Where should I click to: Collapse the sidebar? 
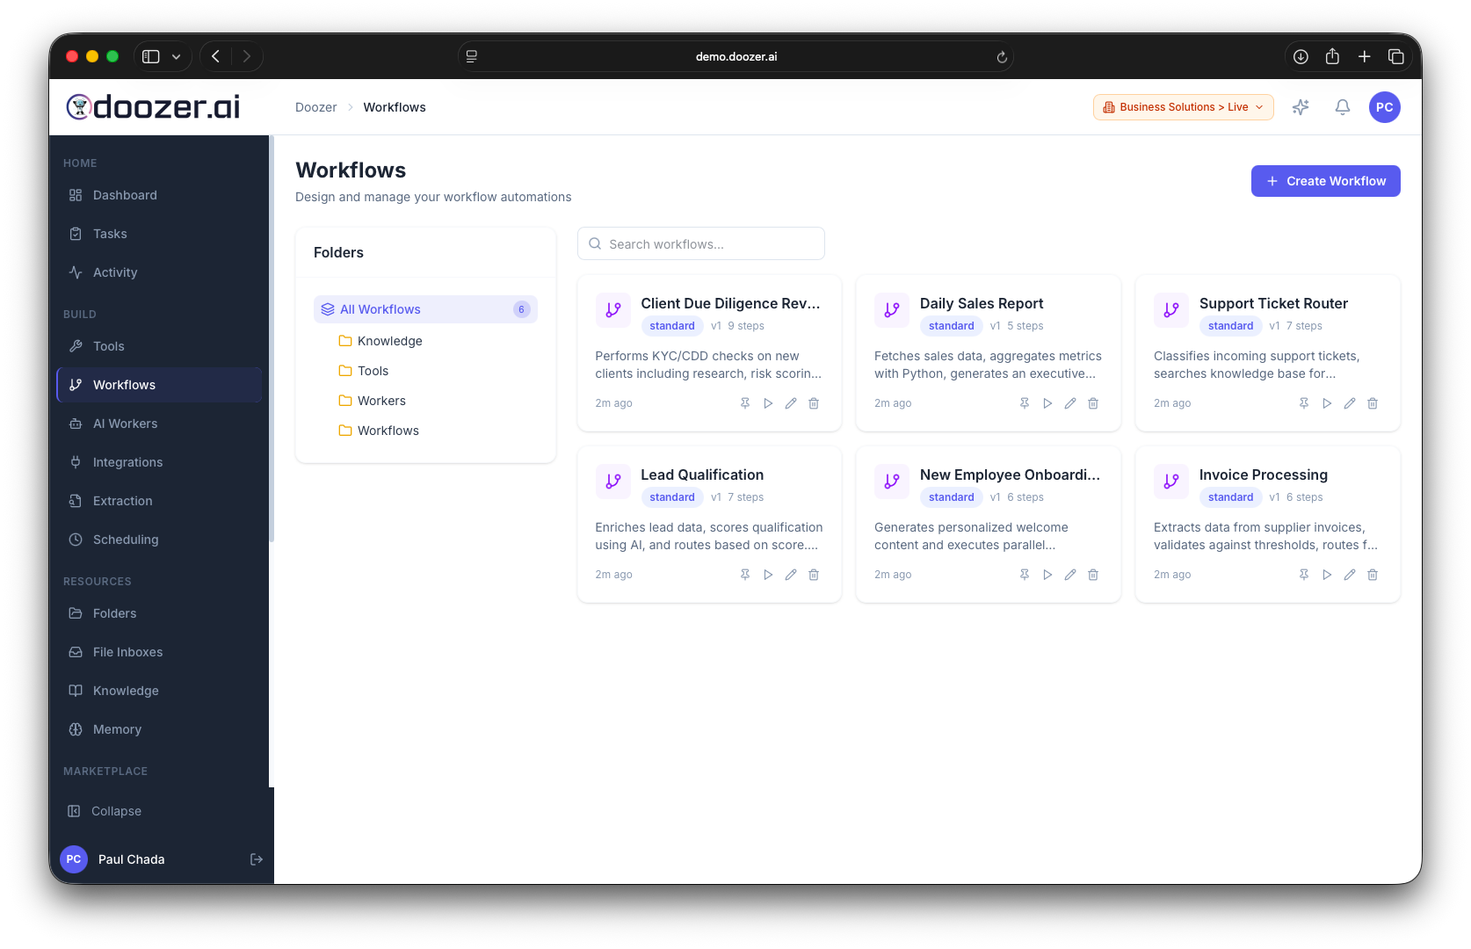(115, 810)
